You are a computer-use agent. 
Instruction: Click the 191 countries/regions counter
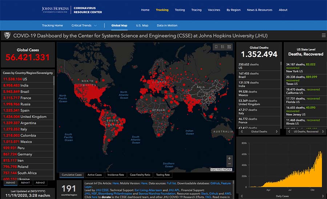click(x=69, y=190)
